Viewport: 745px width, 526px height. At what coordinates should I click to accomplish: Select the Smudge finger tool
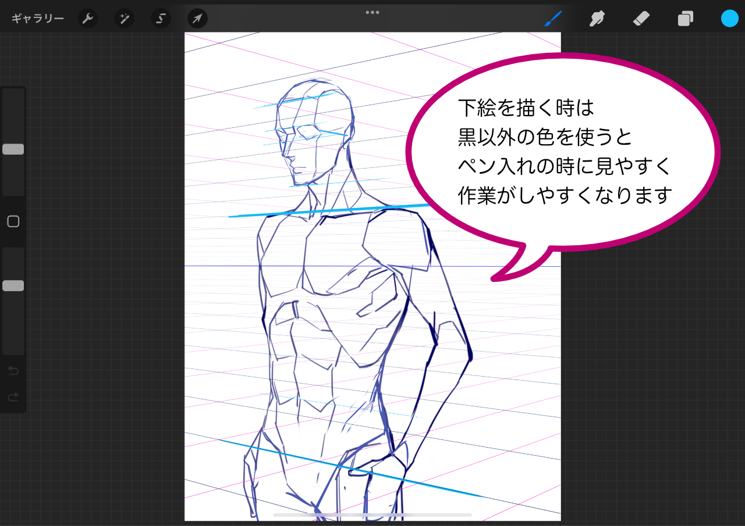coord(597,19)
